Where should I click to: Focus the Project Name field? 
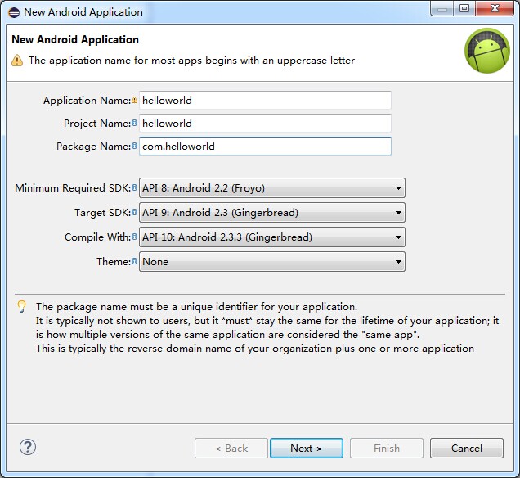click(265, 123)
